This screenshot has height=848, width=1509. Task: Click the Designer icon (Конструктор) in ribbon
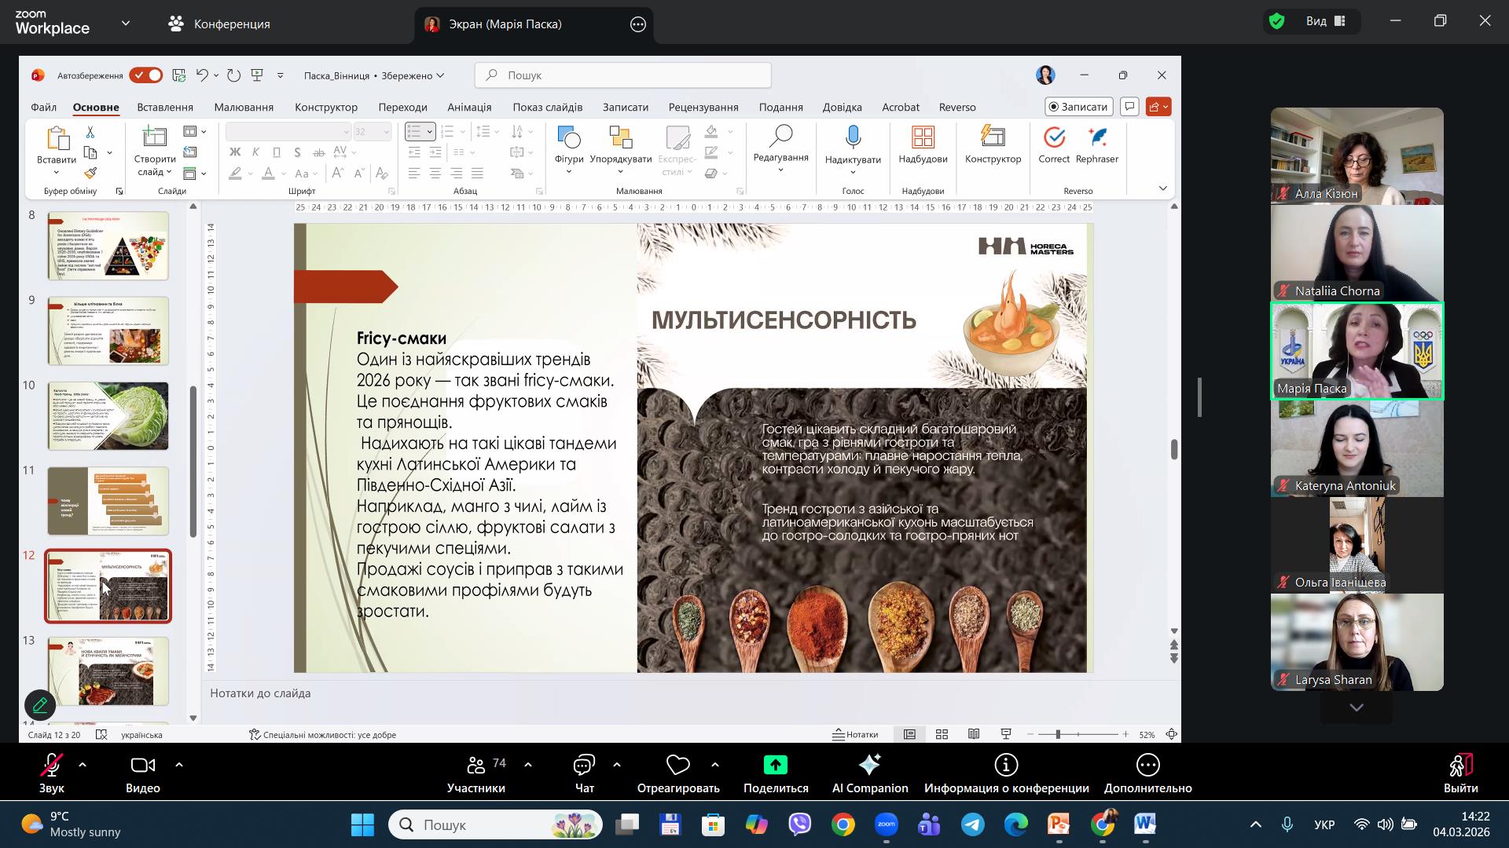(x=993, y=138)
